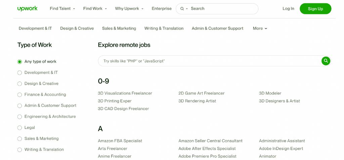Viewport: 344px width, 160px height.
Task: Open the Enterprise menu item
Action: [162, 9]
